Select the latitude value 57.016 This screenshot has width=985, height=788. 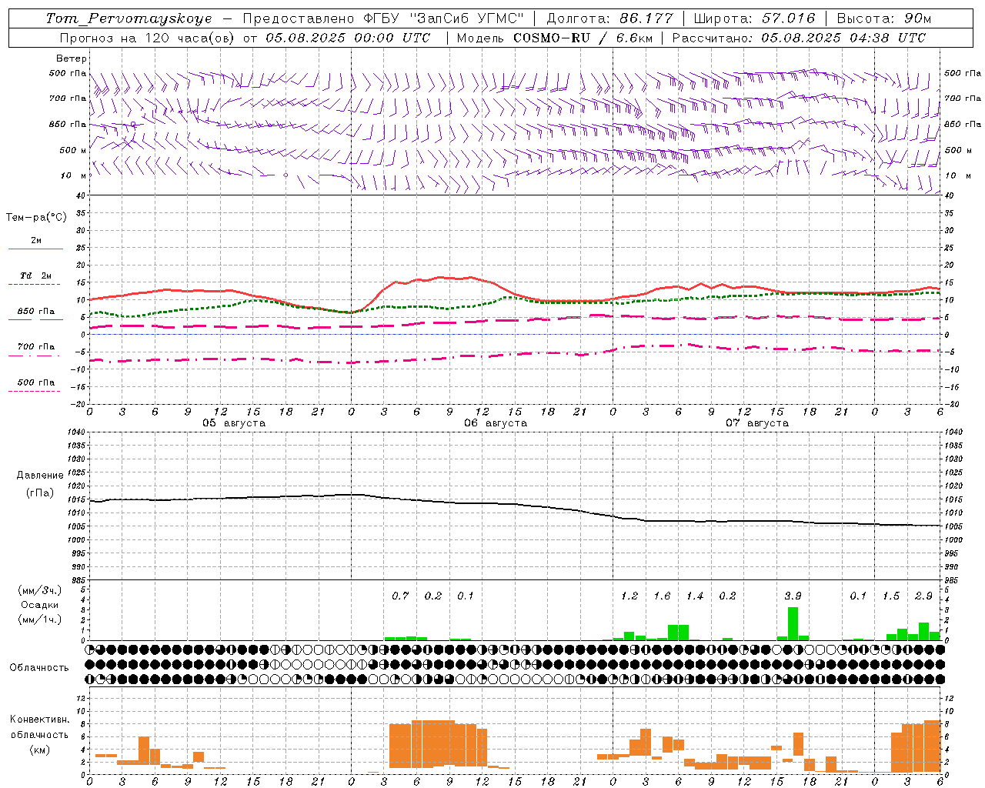point(788,18)
